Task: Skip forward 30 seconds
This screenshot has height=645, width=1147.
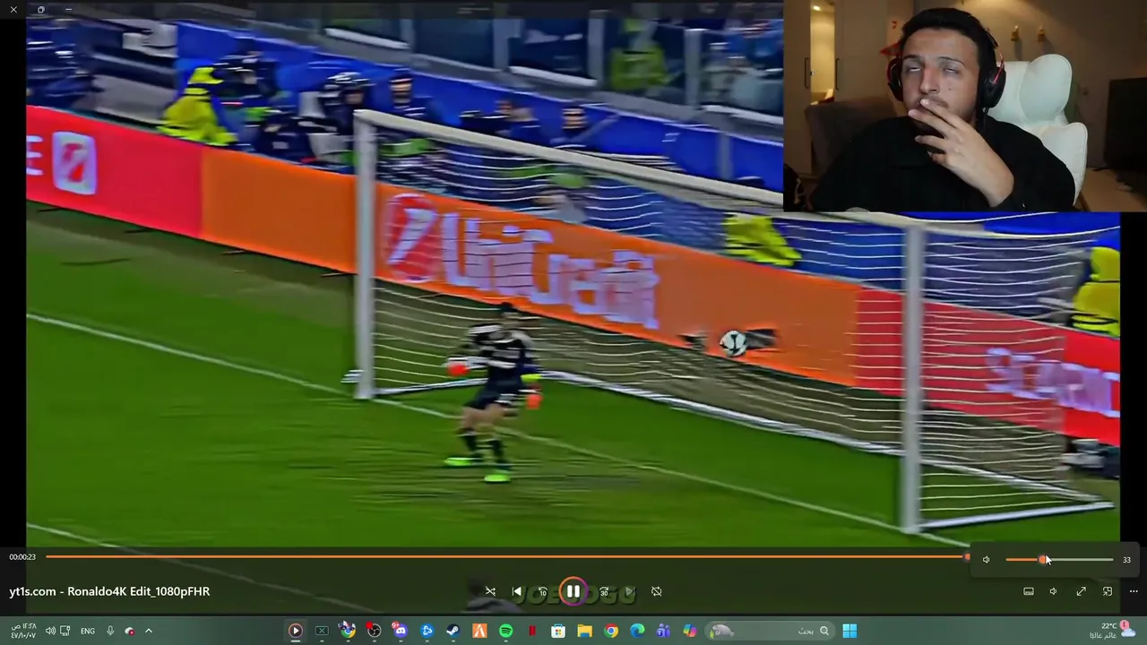Action: tap(603, 591)
